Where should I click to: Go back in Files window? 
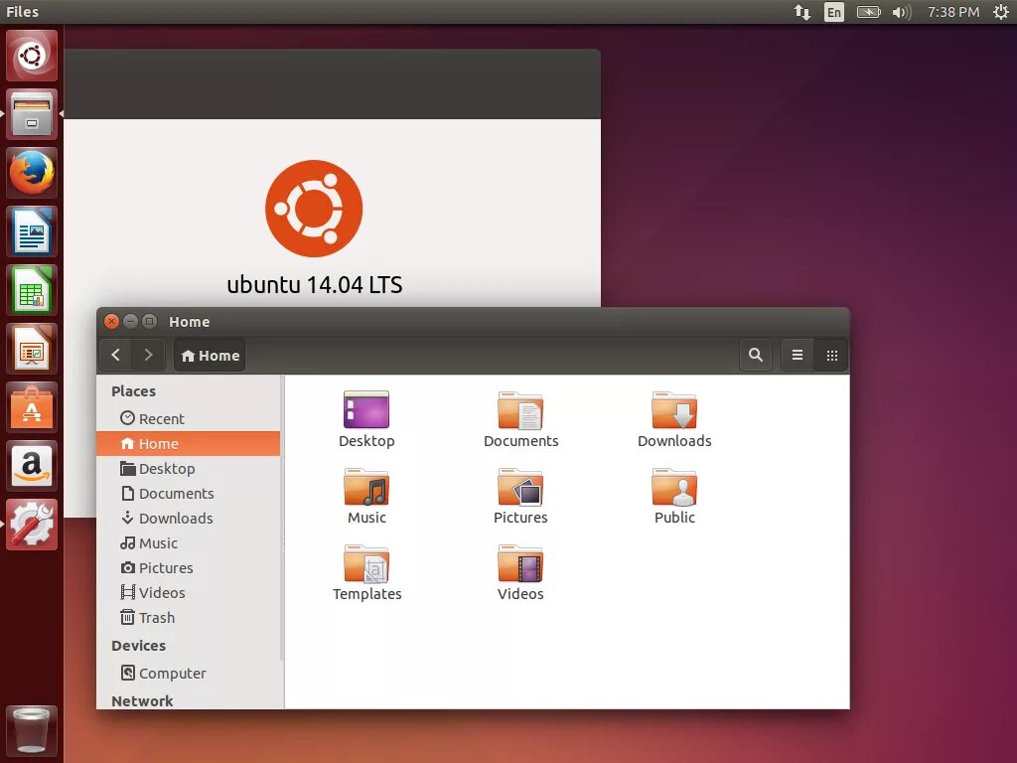[x=116, y=355]
